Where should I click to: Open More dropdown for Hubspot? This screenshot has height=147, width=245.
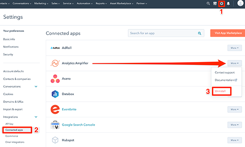coord(234,140)
